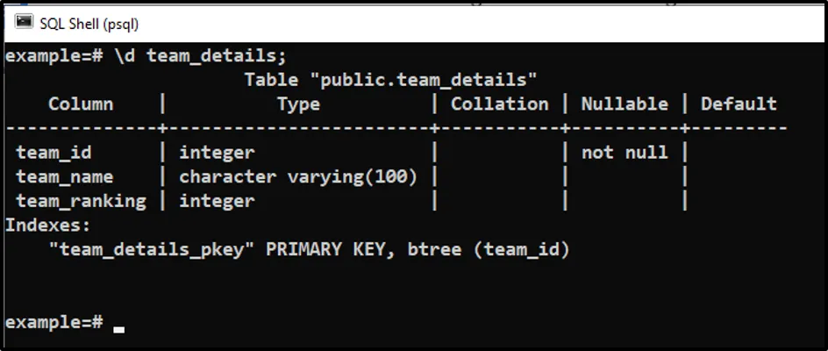Click the "team_details_pkey" index name
Screen dimensions: 828x351
[152, 249]
